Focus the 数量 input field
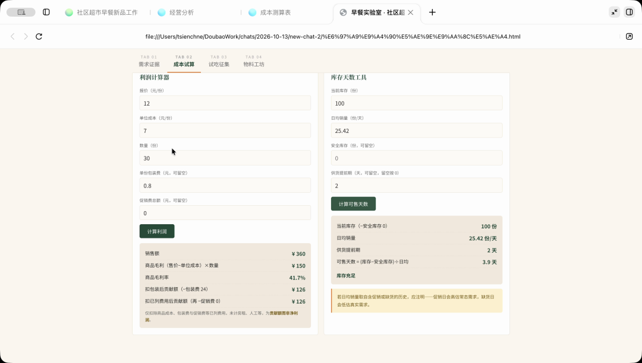This screenshot has height=363, width=642. tap(225, 158)
